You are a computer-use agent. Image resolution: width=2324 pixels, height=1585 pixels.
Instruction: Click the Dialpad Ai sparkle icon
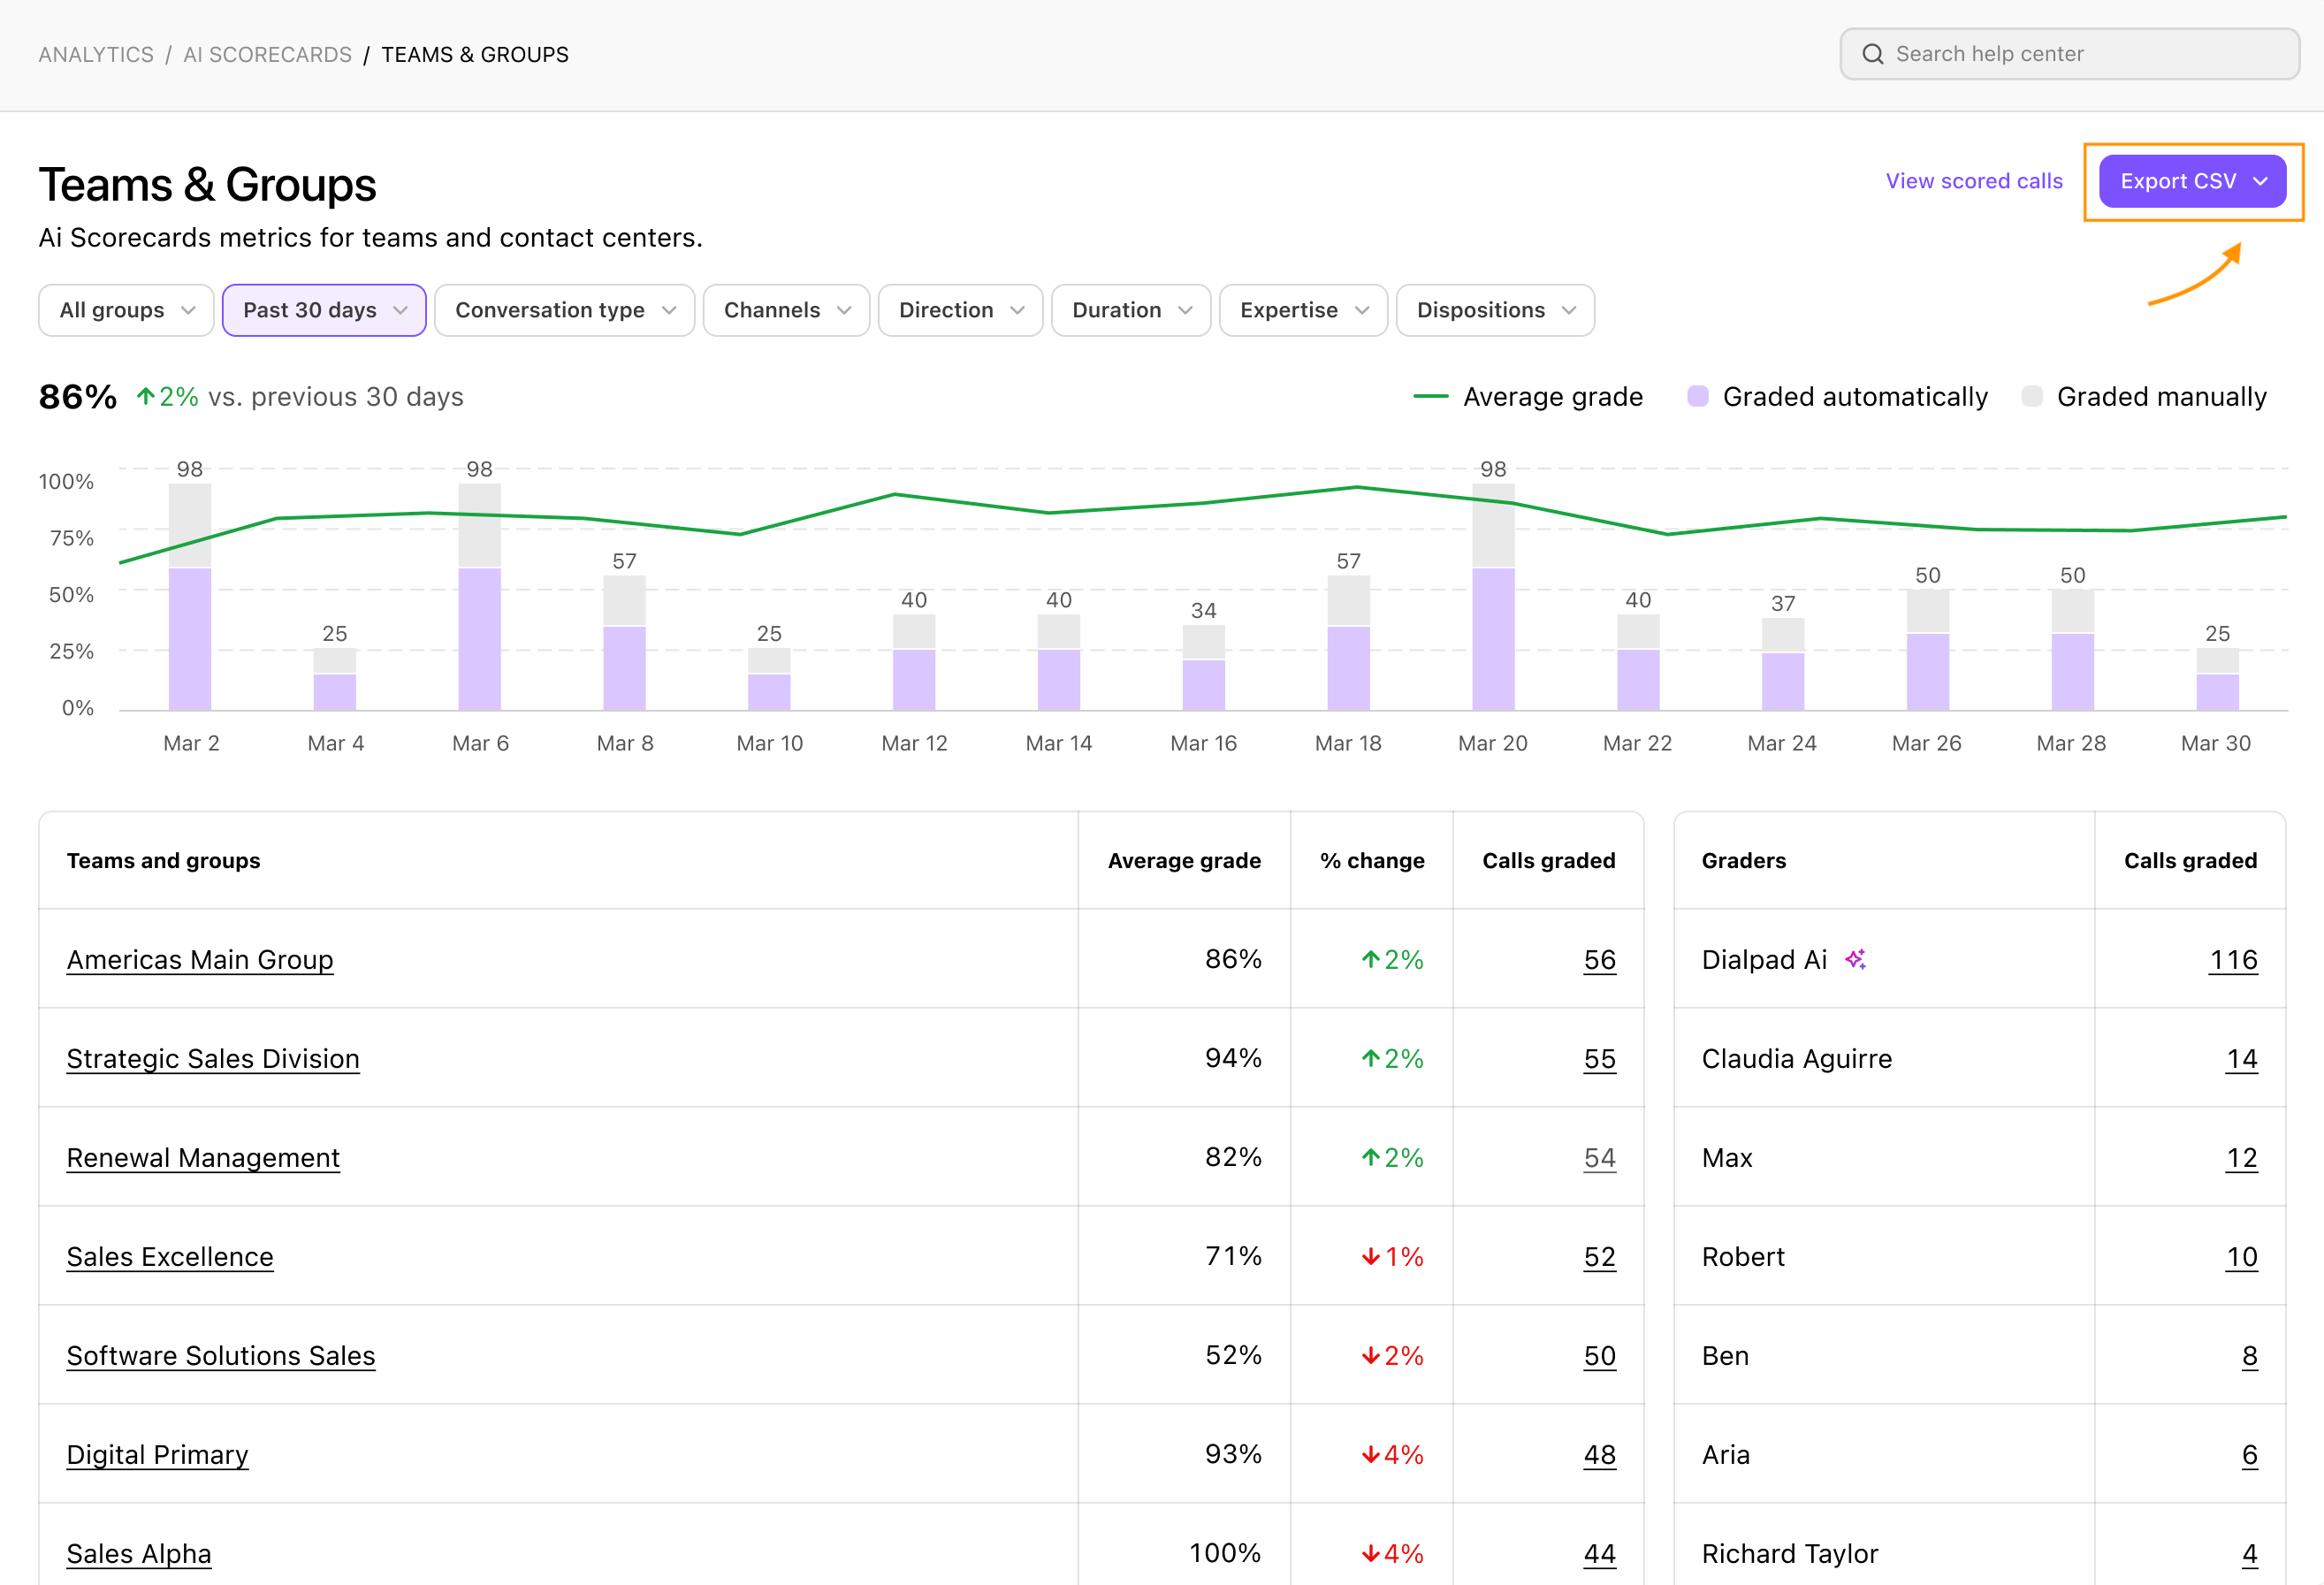[x=1856, y=959]
